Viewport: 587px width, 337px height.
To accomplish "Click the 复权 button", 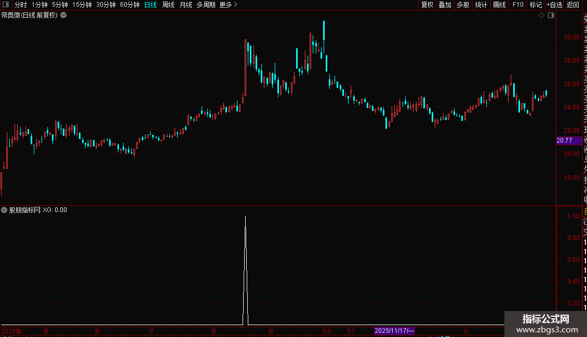I will point(427,5).
